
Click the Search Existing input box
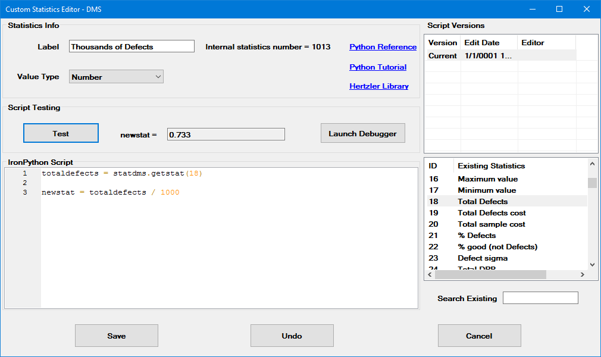540,298
